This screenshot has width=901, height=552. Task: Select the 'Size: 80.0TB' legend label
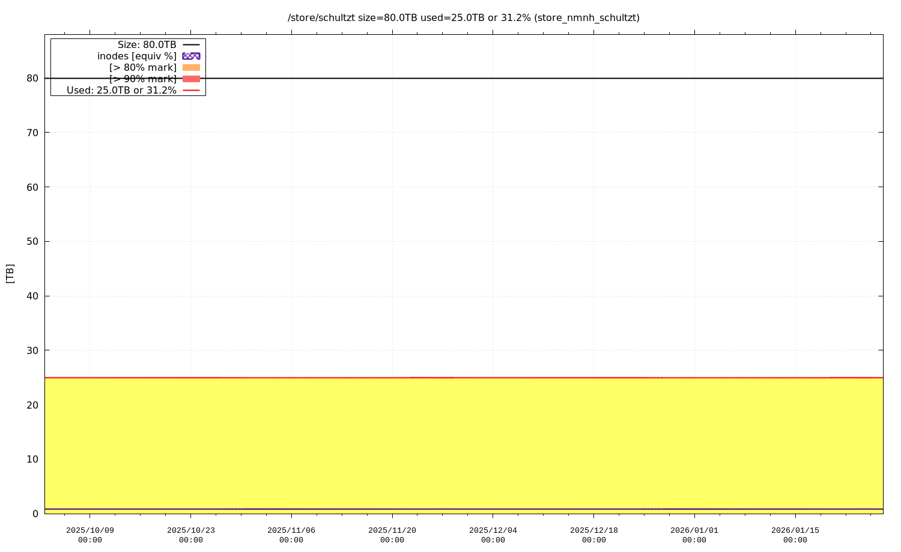(x=147, y=45)
